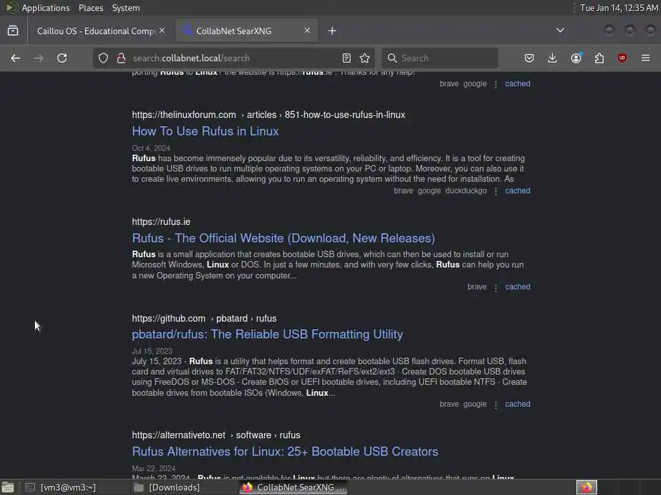Click the forward navigation arrow

tap(38, 58)
